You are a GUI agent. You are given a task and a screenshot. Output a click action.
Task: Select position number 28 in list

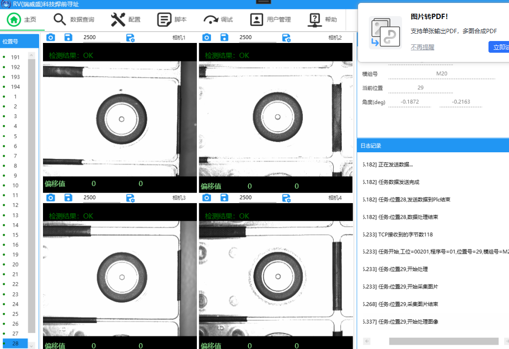click(15, 343)
